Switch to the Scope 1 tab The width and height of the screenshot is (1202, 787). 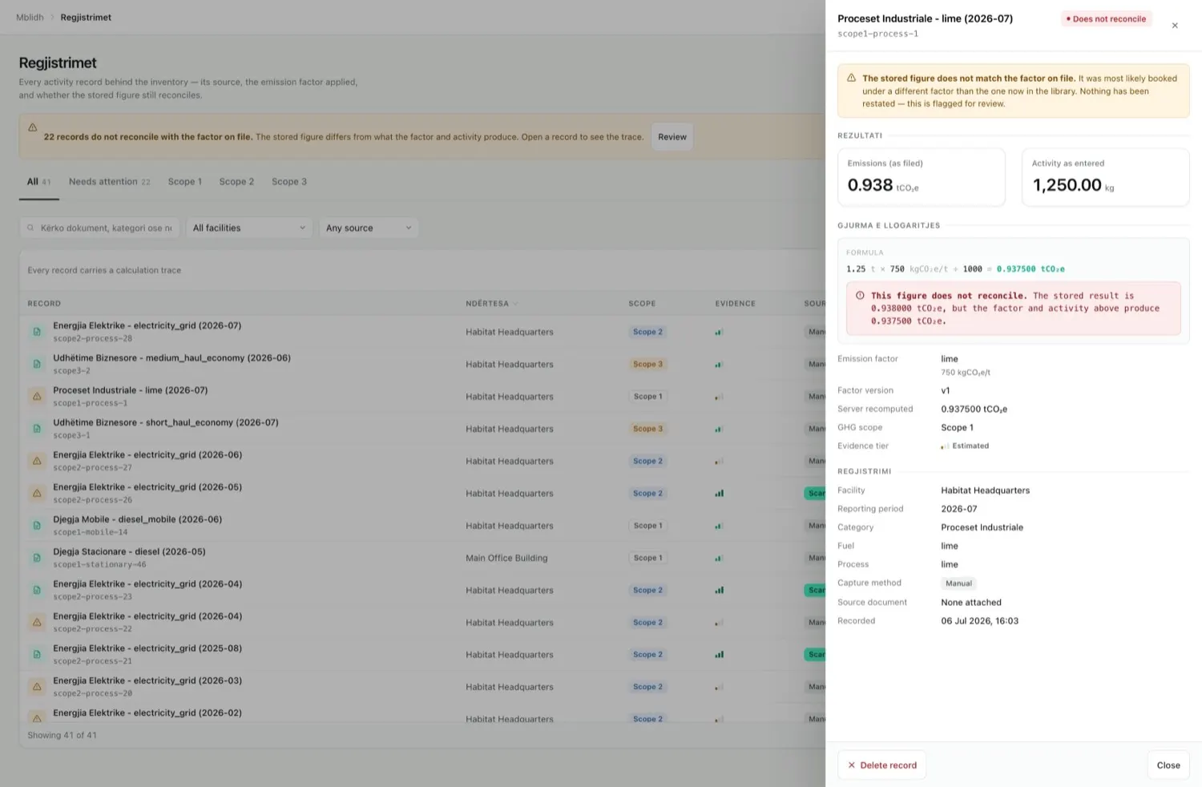point(185,182)
